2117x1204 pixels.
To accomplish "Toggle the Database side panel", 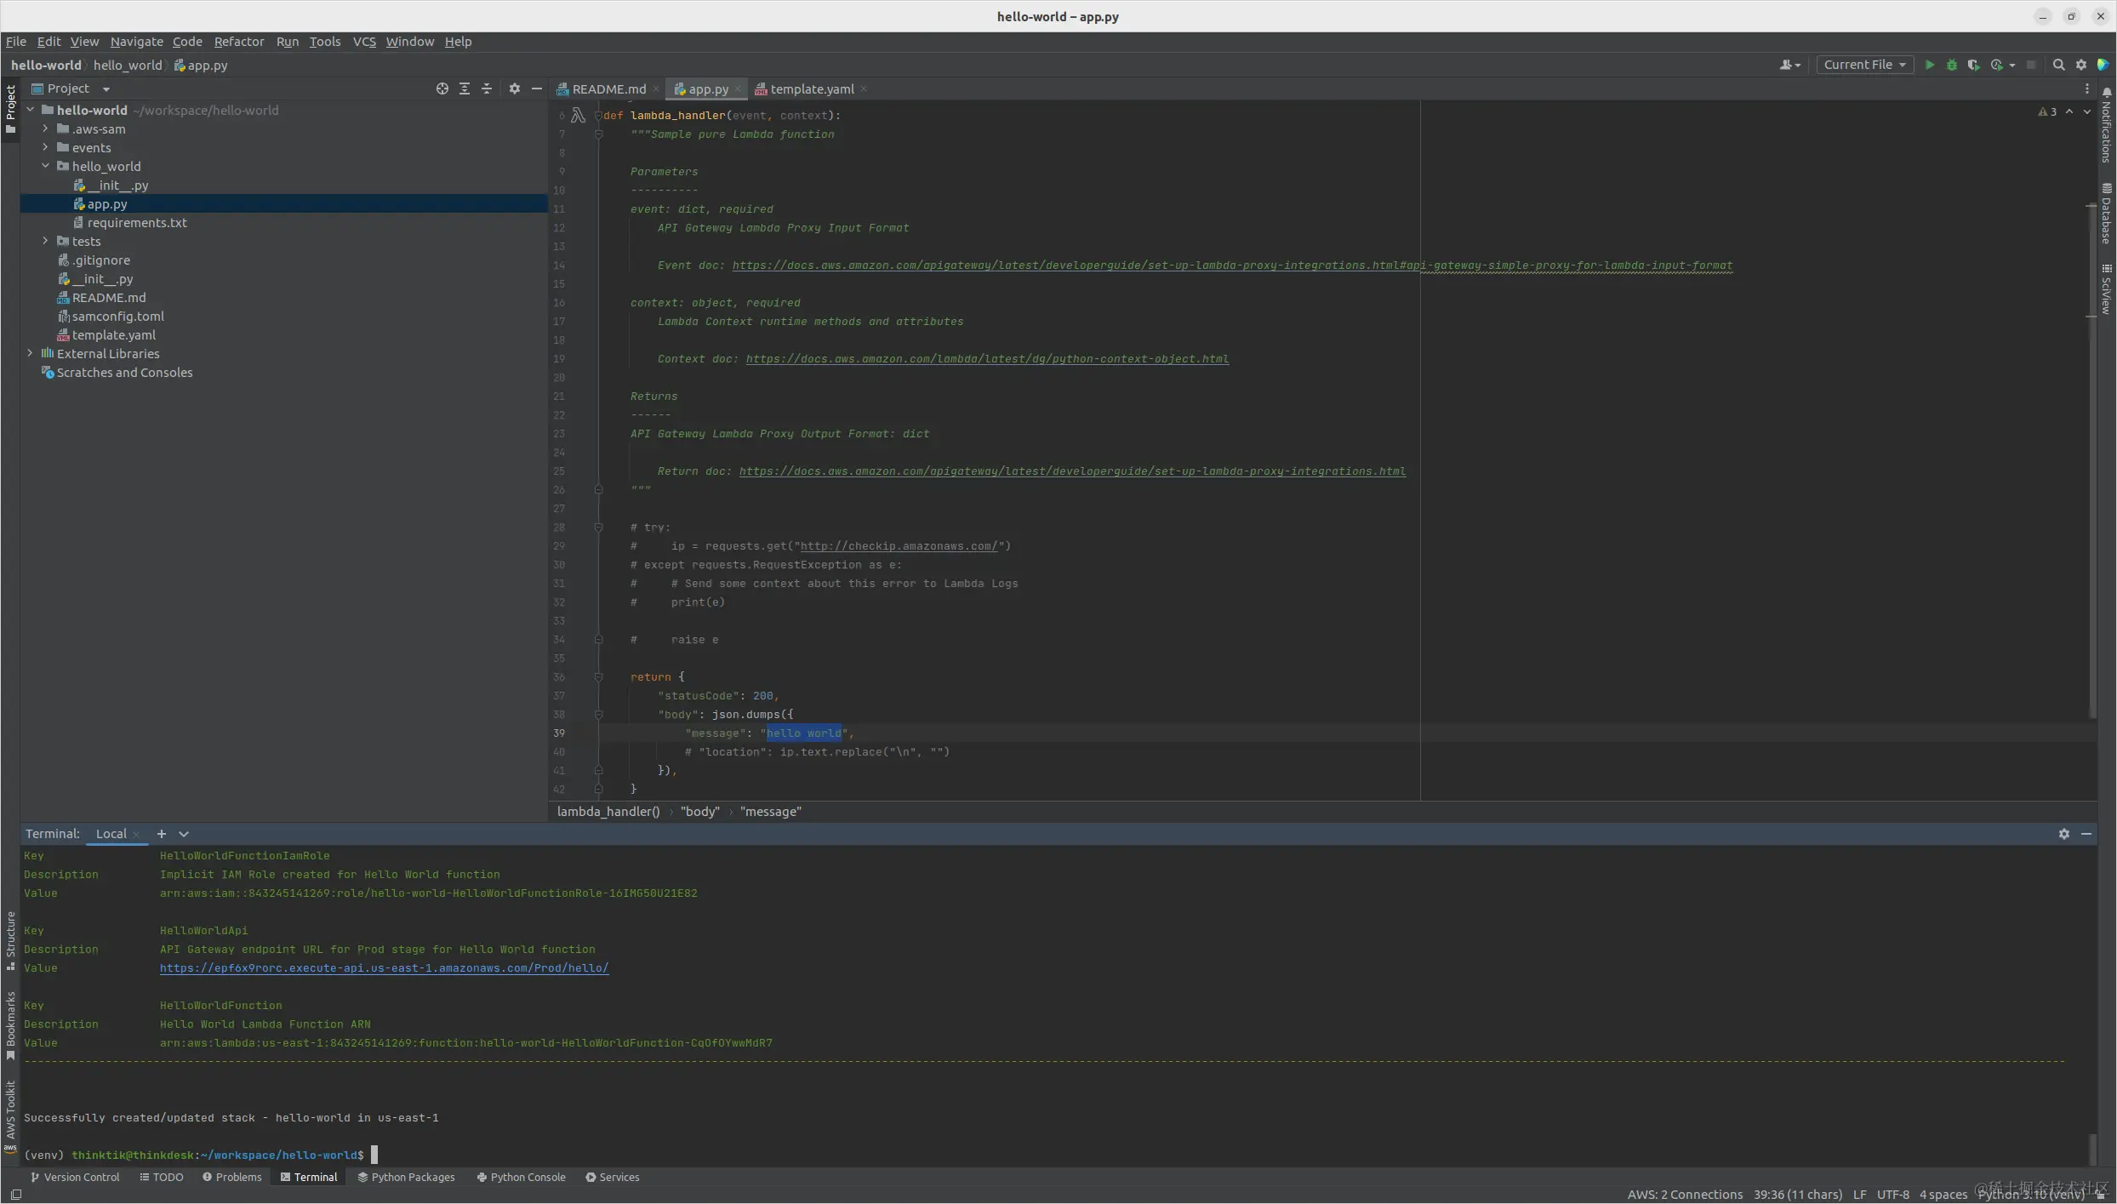I will 2106,213.
